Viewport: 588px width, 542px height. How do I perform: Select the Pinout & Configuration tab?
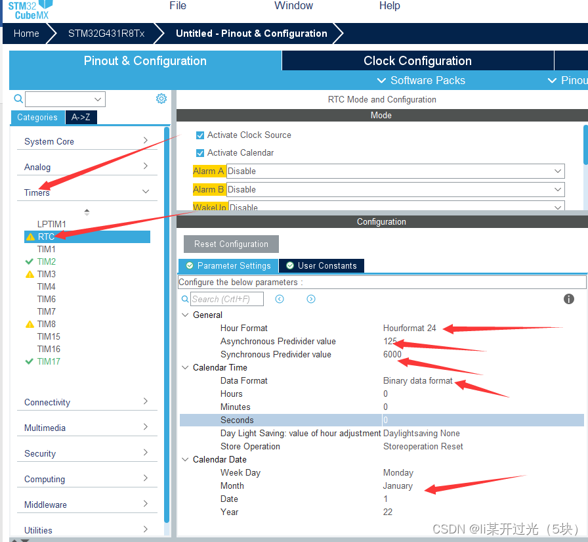(x=145, y=61)
